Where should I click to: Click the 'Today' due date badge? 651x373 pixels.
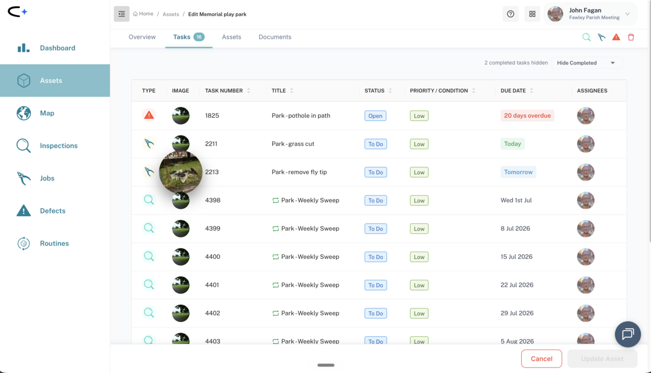point(513,144)
